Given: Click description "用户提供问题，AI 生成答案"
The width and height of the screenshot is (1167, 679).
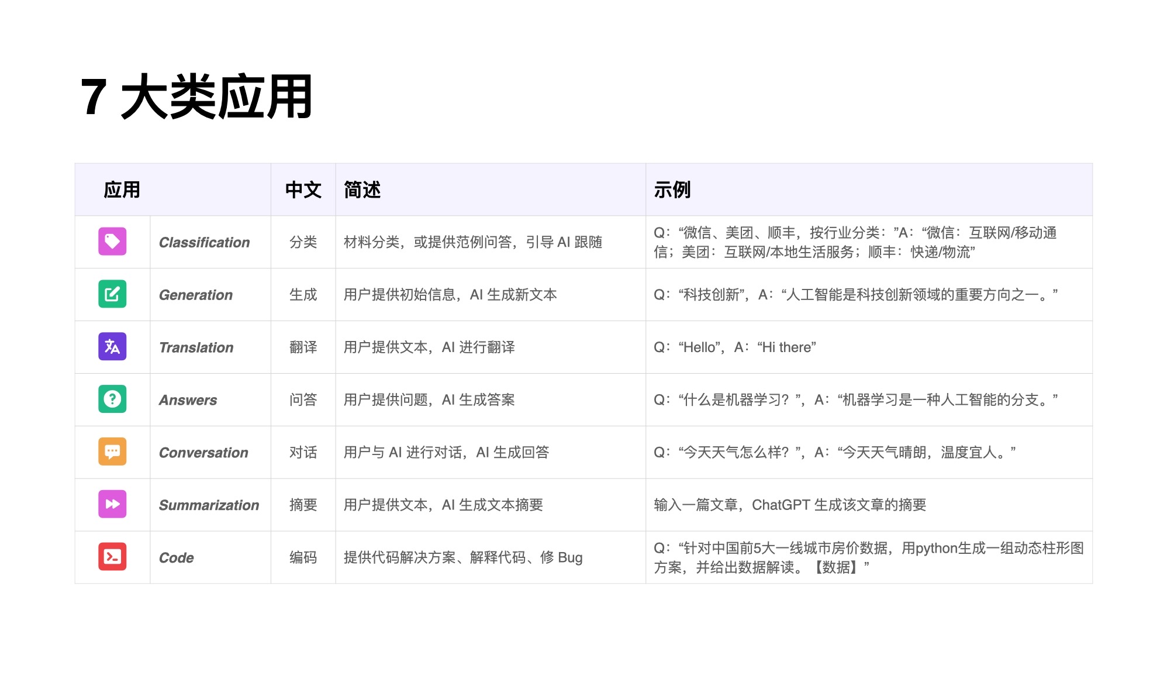Looking at the screenshot, I should point(429,400).
